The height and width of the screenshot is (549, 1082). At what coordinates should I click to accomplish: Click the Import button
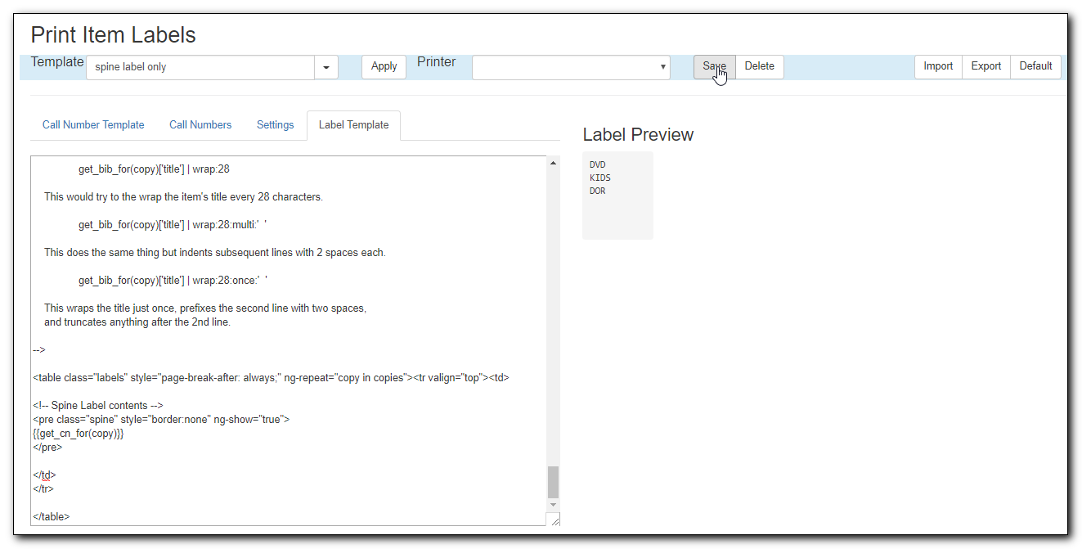(x=938, y=67)
